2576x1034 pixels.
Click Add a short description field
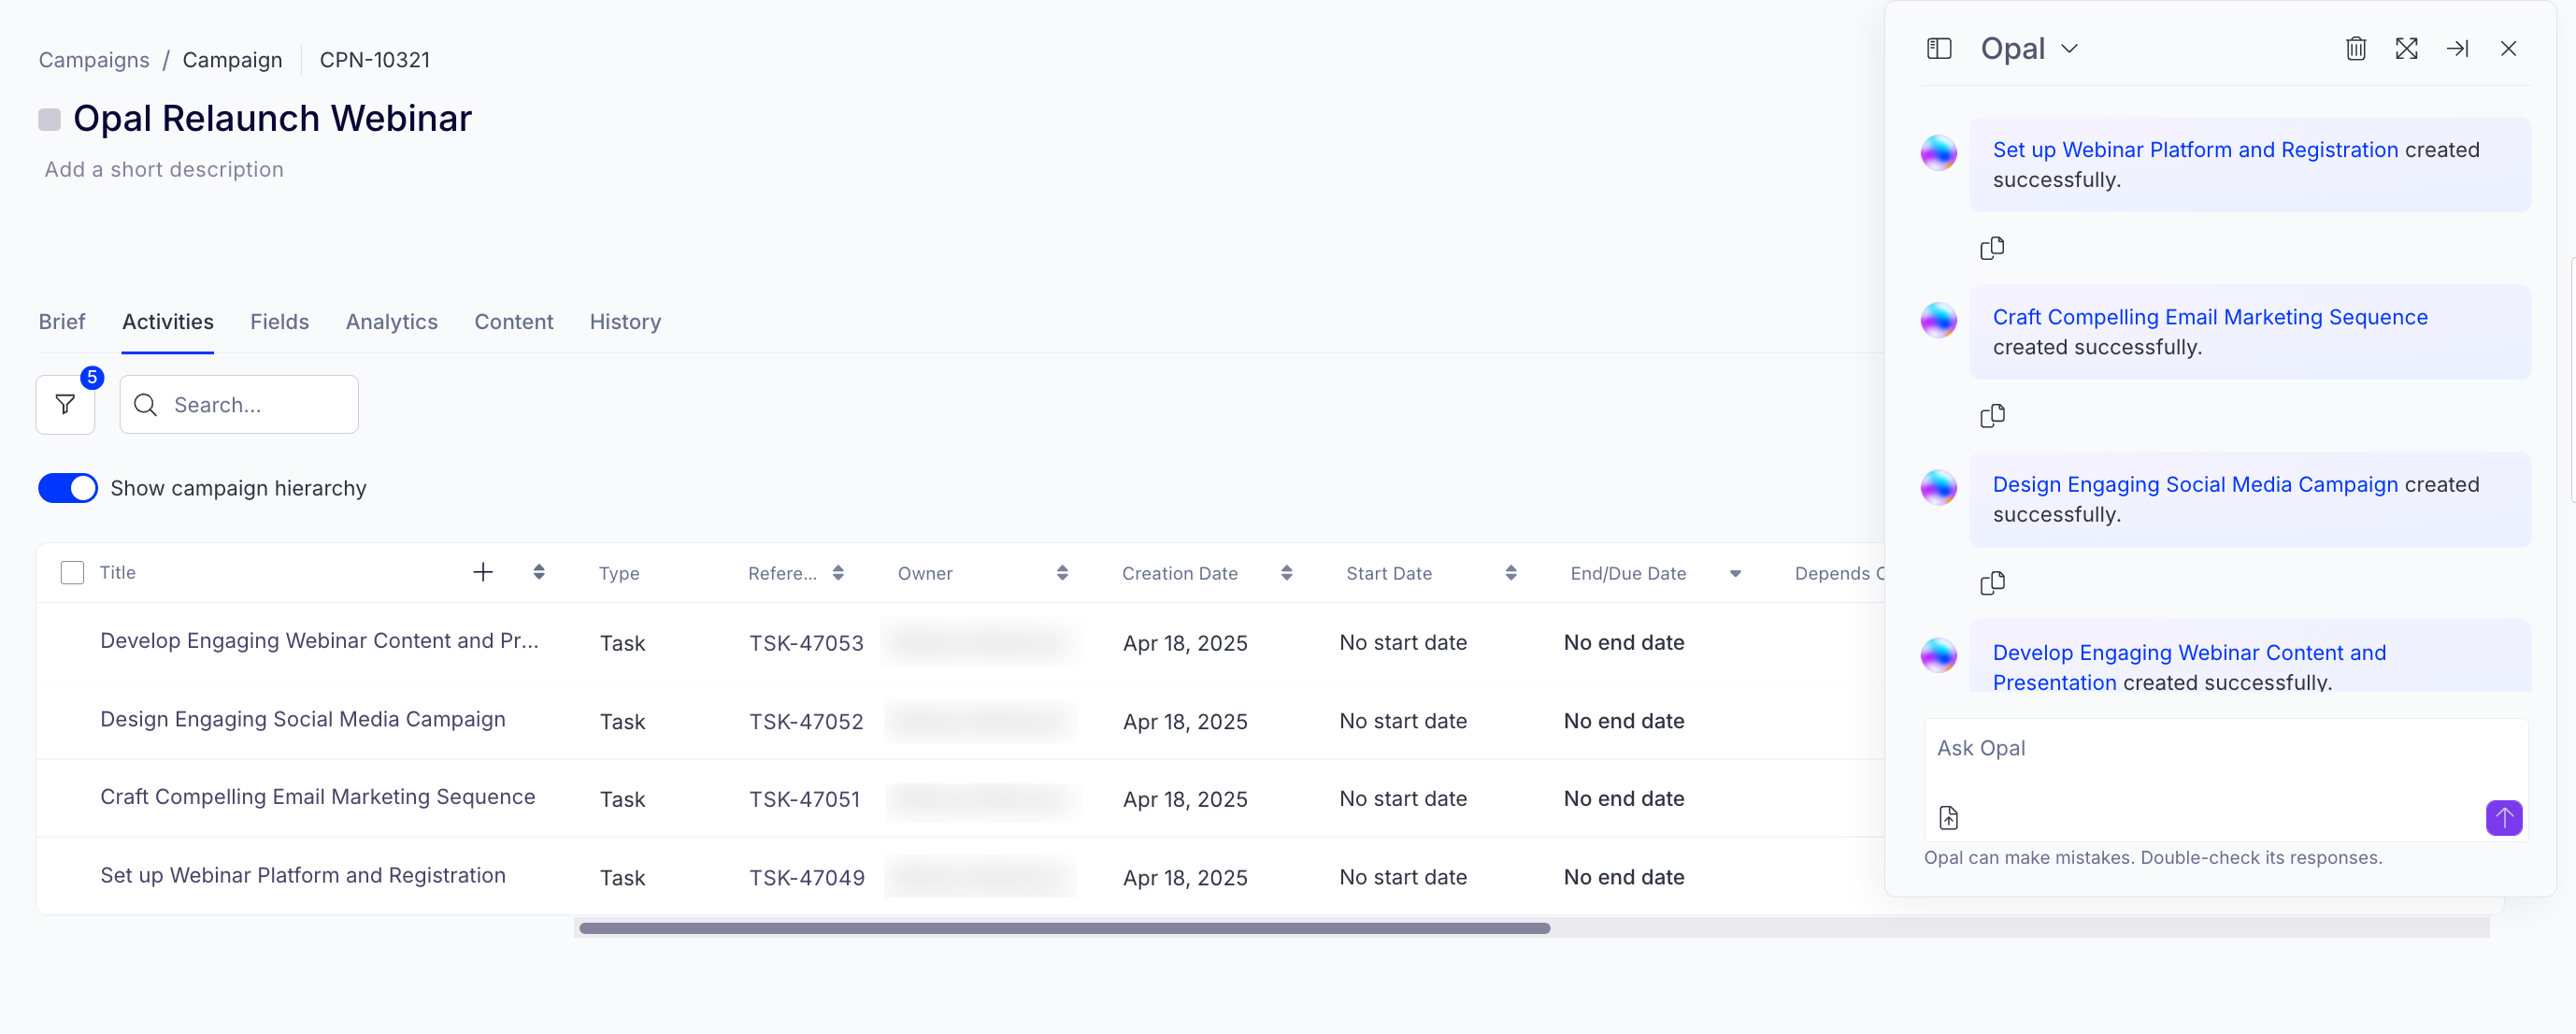[164, 170]
